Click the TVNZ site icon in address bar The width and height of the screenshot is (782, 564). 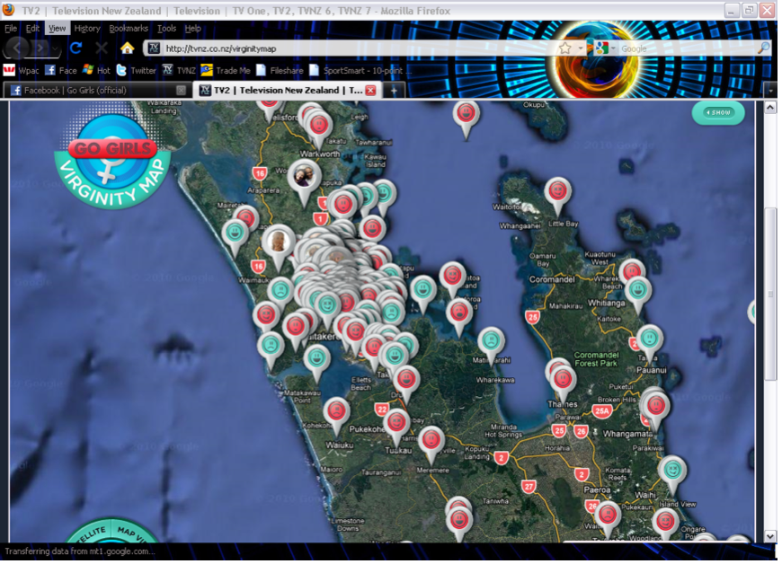154,48
